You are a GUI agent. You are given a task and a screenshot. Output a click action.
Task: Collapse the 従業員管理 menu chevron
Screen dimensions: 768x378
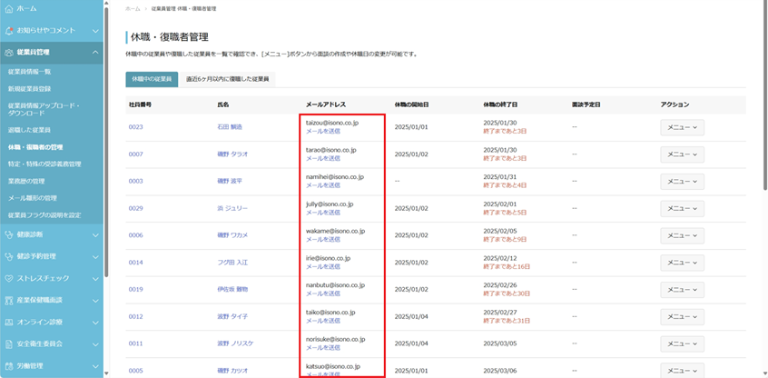point(95,52)
